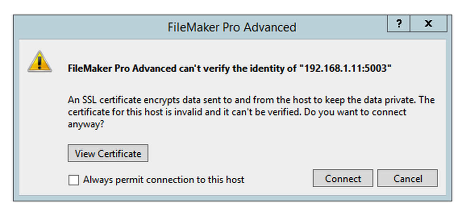Image resolution: width=466 pixels, height=220 pixels.
Task: Click the 'Always permit connection to this host' label
Action: (164, 180)
